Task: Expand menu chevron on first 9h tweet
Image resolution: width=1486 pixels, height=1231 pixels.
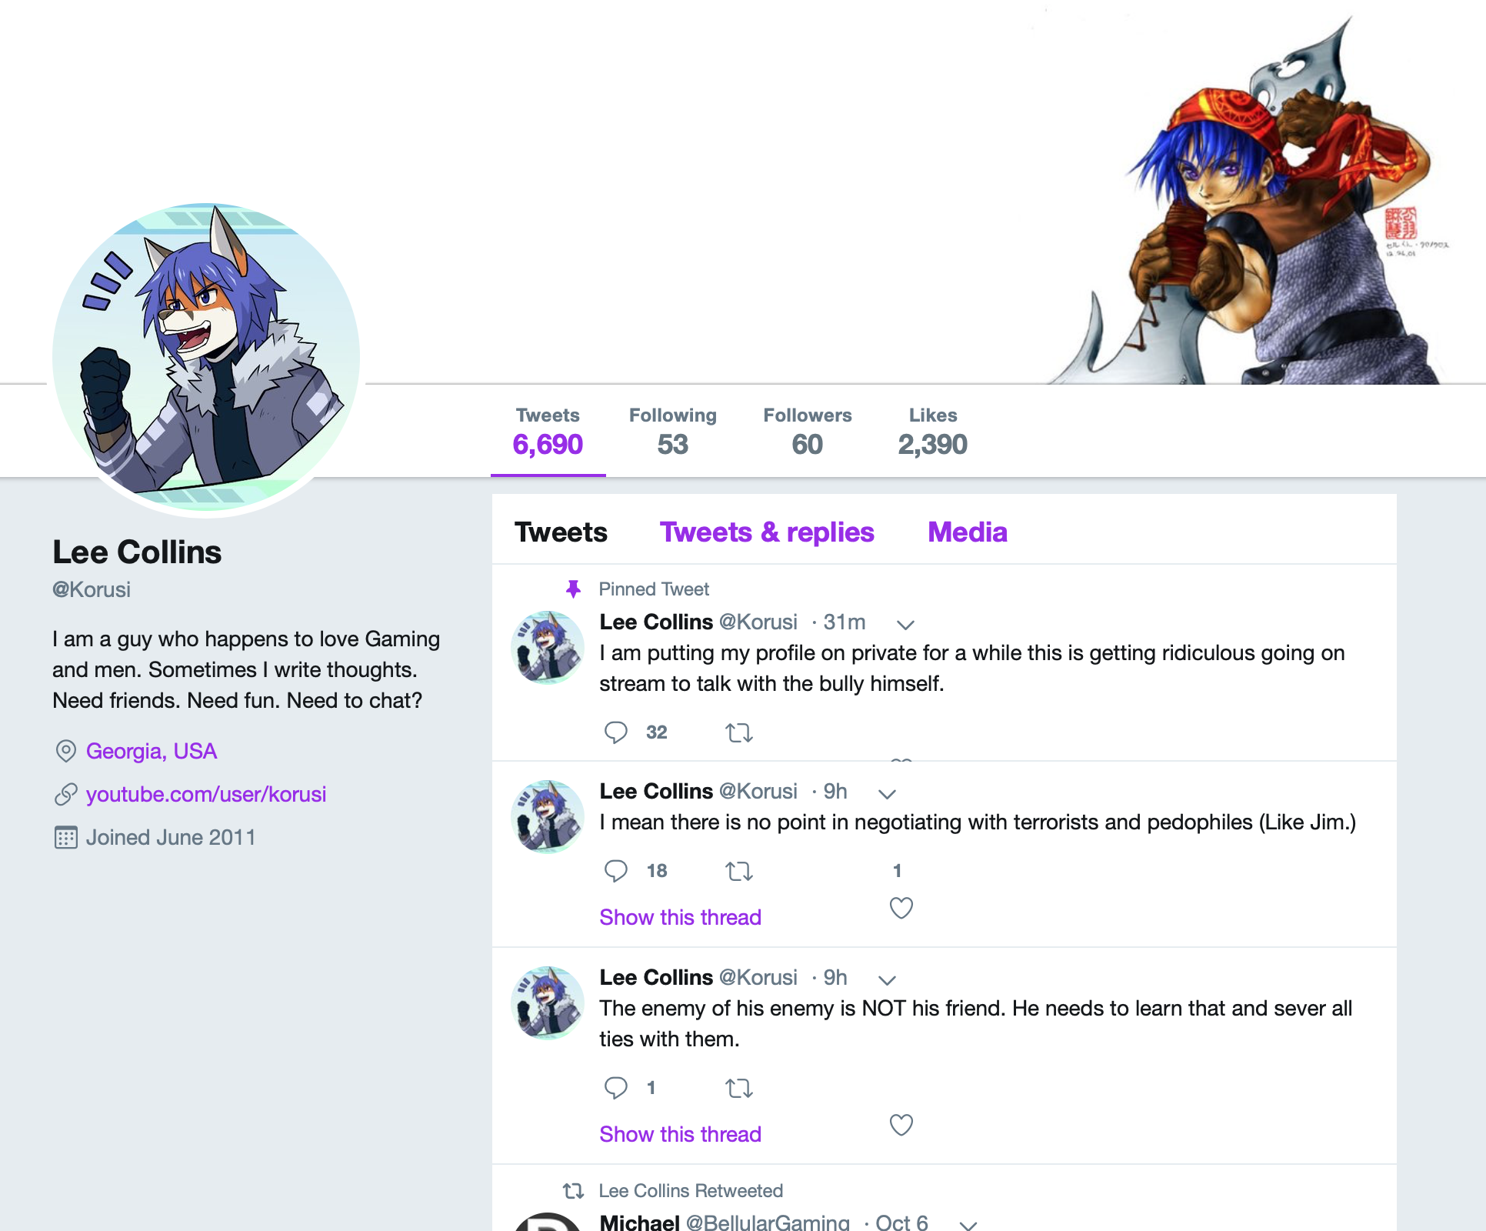Action: pos(887,793)
